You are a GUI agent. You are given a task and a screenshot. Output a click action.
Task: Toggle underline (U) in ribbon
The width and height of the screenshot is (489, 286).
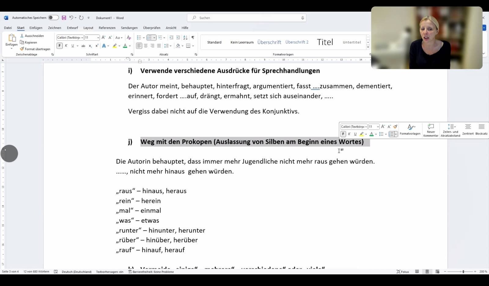point(73,46)
